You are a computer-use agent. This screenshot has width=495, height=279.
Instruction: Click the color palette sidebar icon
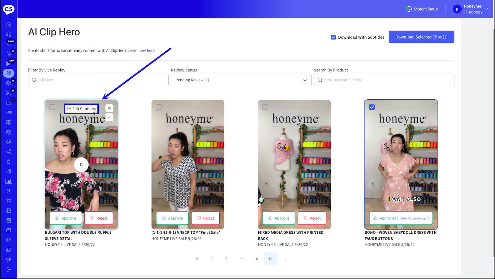[x=9, y=240]
